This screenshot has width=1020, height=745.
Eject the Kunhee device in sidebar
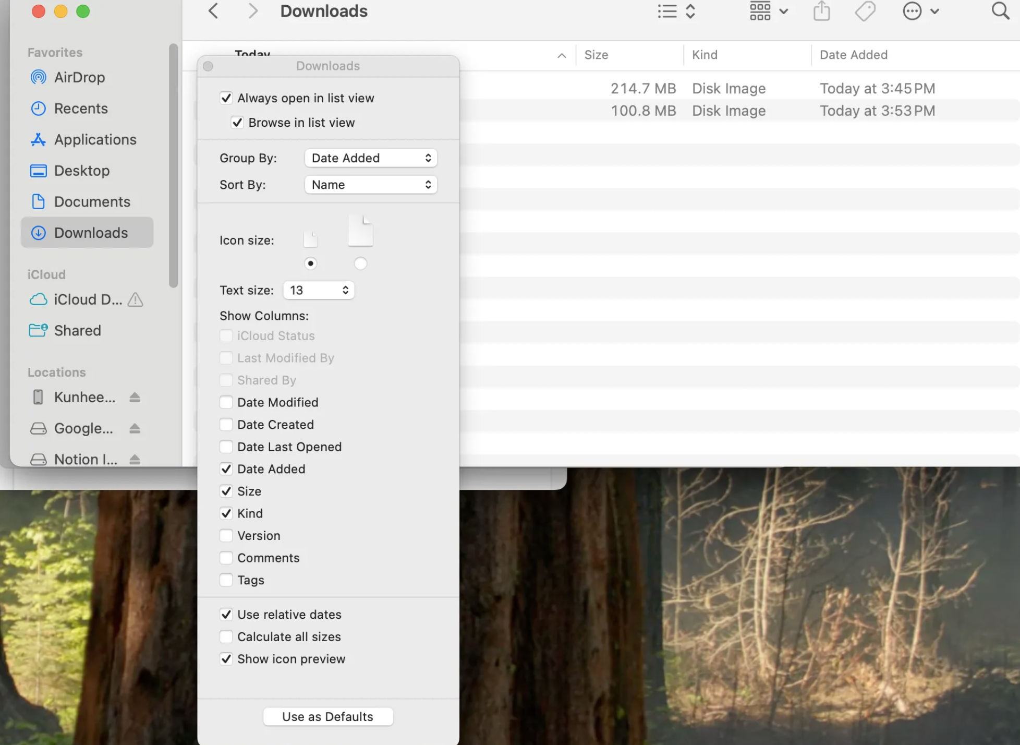point(135,398)
